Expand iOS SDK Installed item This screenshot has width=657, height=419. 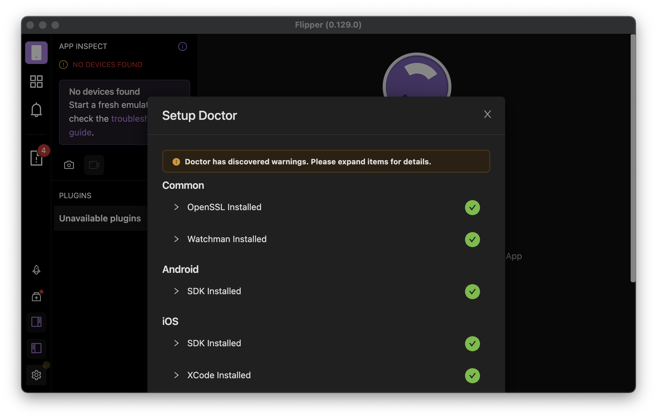[x=176, y=343]
